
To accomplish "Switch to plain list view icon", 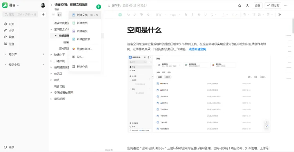I will pos(53,14).
